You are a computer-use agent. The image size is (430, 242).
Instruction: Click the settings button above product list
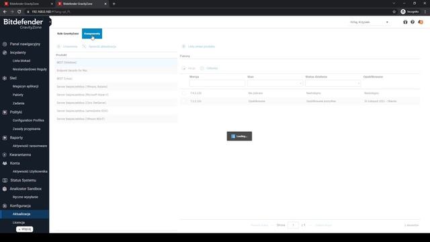tap(67, 46)
